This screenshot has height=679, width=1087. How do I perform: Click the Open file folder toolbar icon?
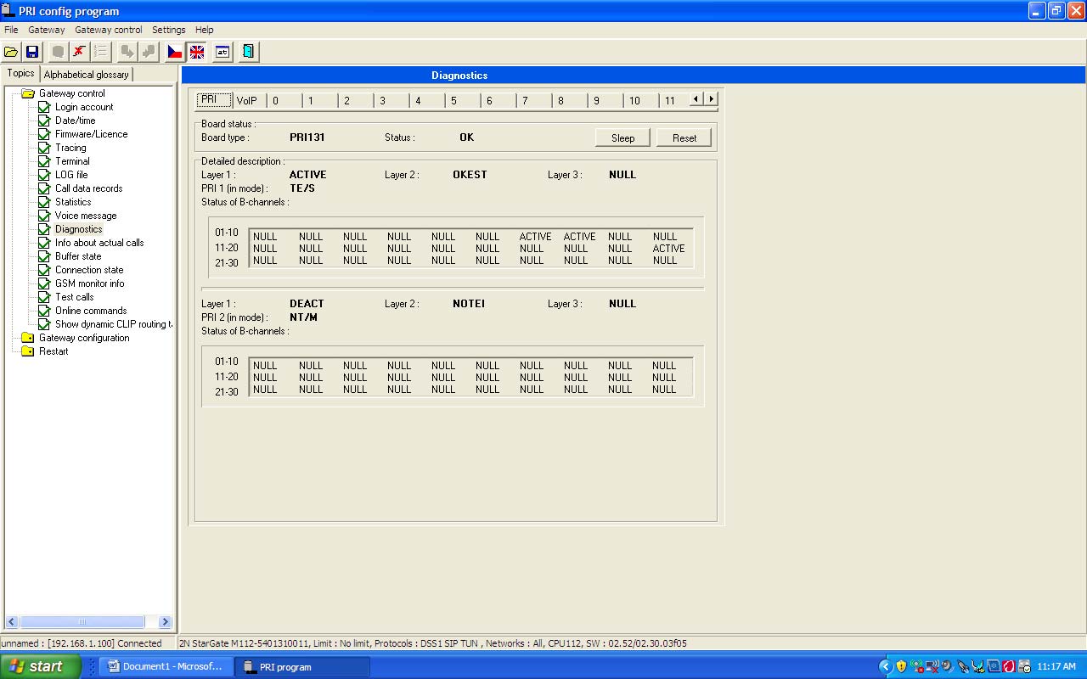tap(11, 52)
